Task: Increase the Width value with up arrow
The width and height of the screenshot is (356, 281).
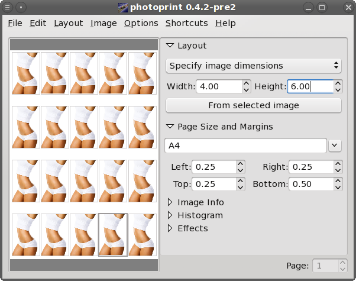Action: pyautogui.click(x=247, y=83)
